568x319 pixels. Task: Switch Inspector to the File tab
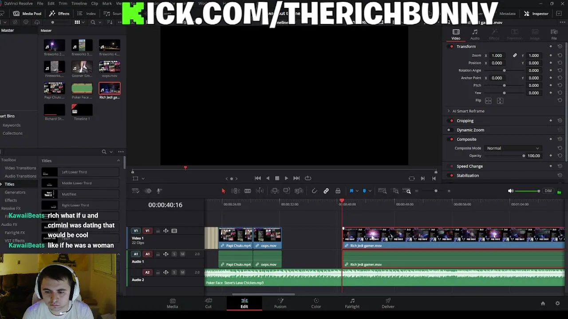[554, 35]
